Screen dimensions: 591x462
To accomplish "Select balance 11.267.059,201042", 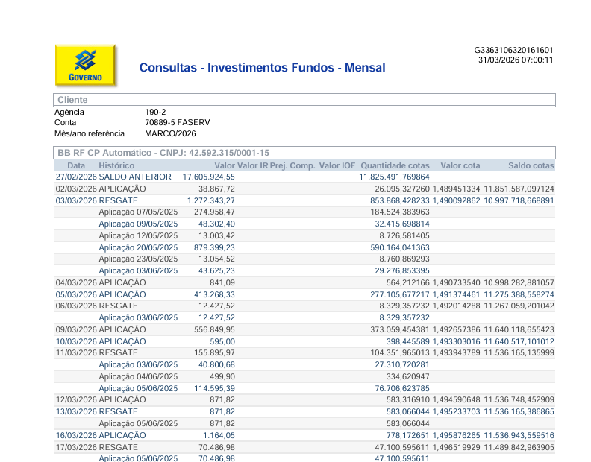I will (x=519, y=306).
